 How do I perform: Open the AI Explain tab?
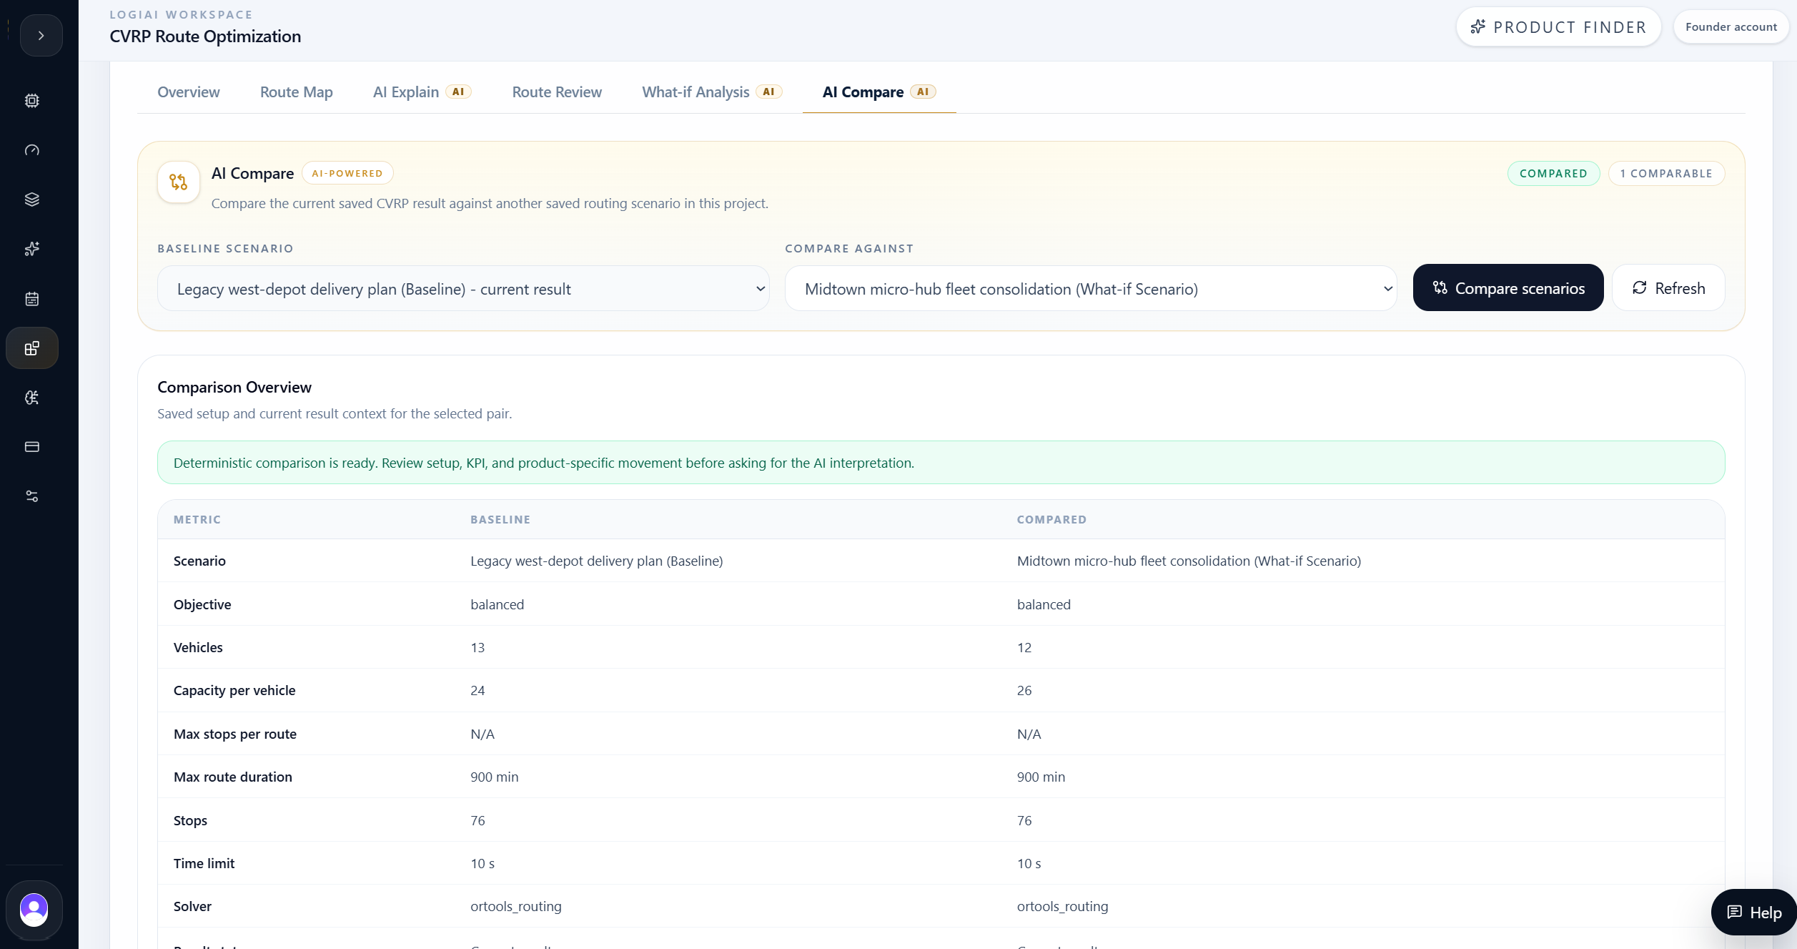[x=422, y=92]
